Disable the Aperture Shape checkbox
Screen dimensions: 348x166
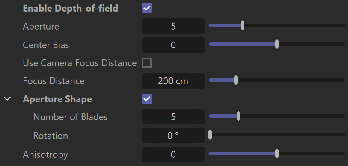pos(147,99)
